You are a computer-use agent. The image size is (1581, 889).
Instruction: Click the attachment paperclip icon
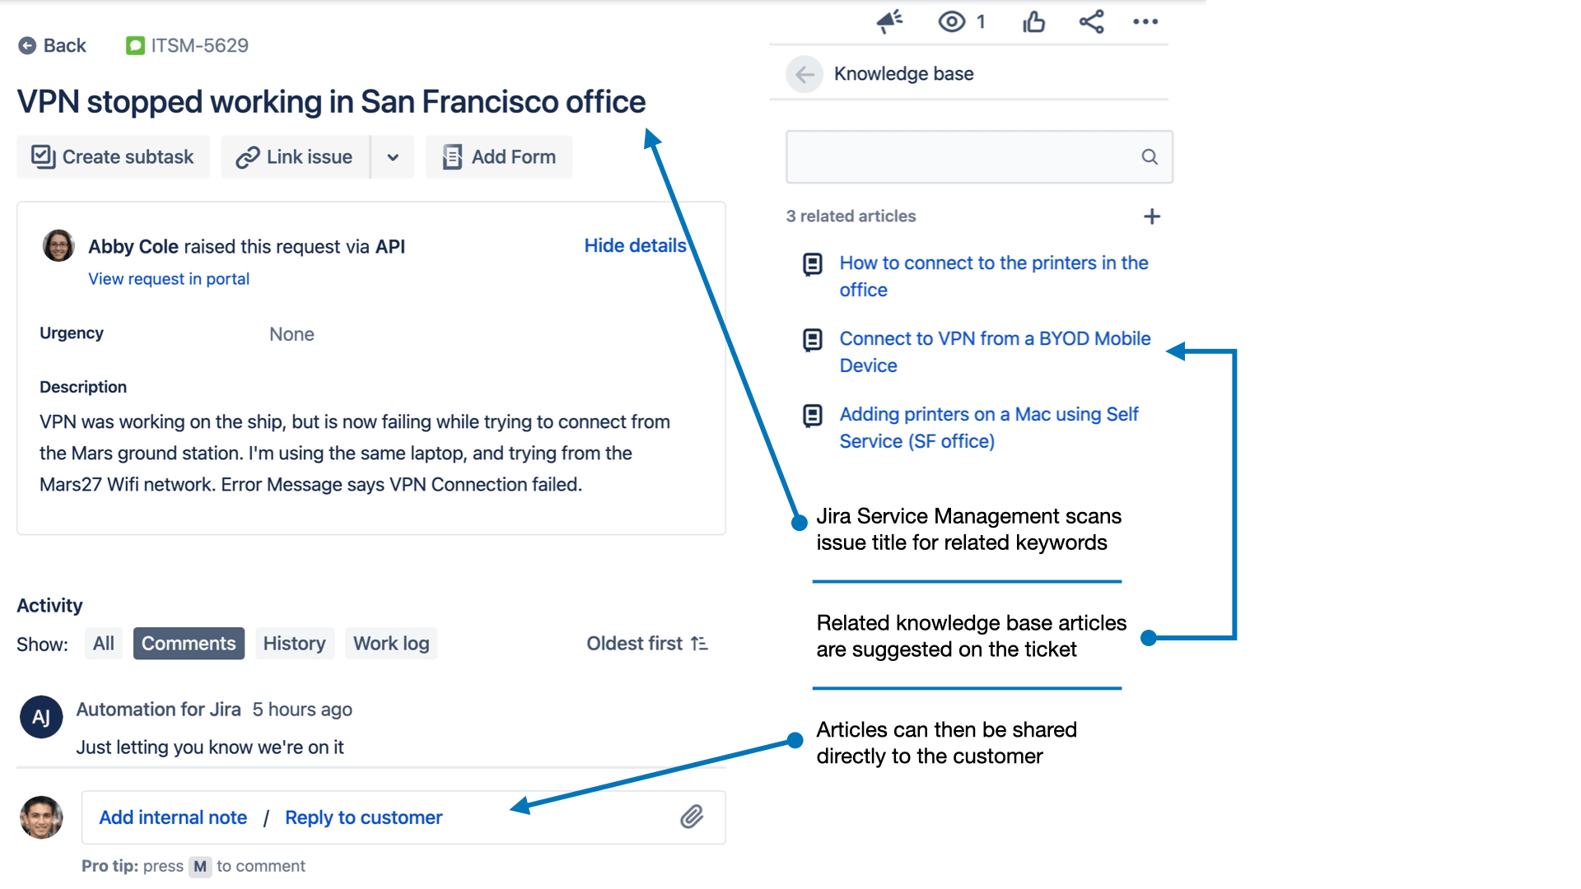point(691,817)
